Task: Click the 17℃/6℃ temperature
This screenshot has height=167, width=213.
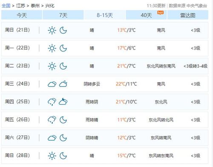Action: click(127, 48)
